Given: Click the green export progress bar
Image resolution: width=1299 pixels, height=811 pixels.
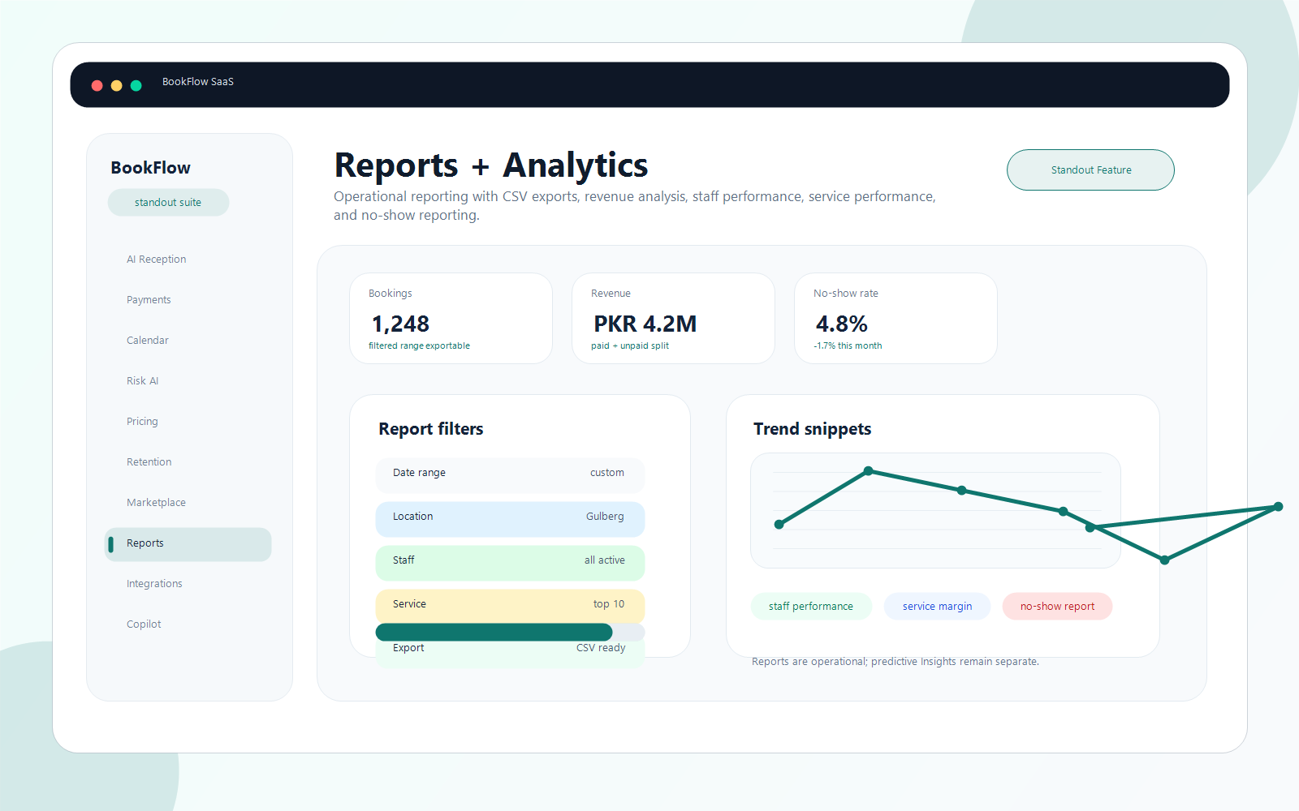Looking at the screenshot, I should (494, 633).
